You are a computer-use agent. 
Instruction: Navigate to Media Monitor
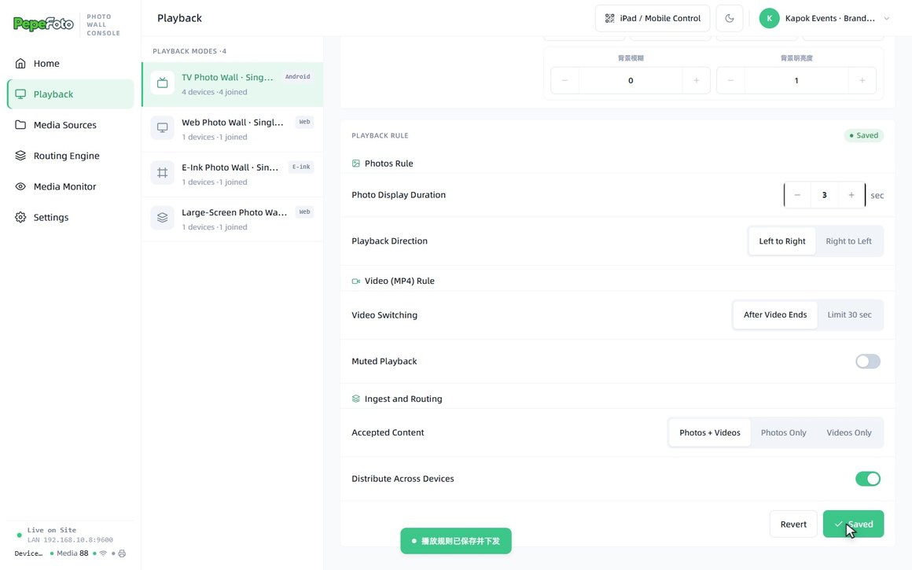[71, 186]
